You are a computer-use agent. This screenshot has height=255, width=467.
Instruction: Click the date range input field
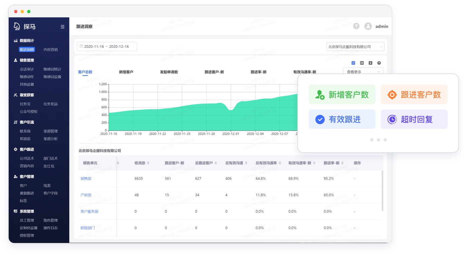tap(107, 46)
